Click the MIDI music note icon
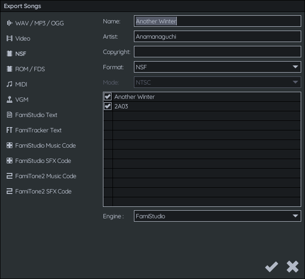This screenshot has width=305, height=279. click(x=10, y=84)
